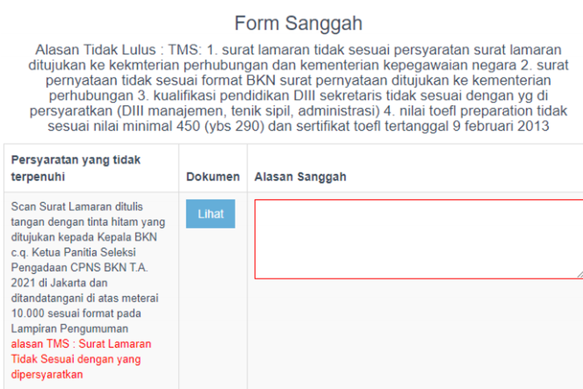Viewport: 583px width, 389px height.
Task: Click the text ditujukan kepada Kepala BKN
Action: click(84, 237)
